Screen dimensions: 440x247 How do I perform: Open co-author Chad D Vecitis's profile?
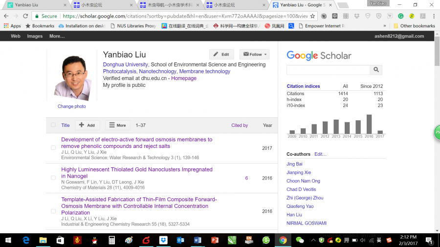pyautogui.click(x=301, y=189)
